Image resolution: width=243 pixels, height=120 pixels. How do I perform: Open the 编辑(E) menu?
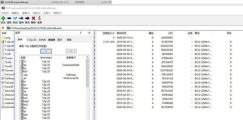click(x=15, y=13)
